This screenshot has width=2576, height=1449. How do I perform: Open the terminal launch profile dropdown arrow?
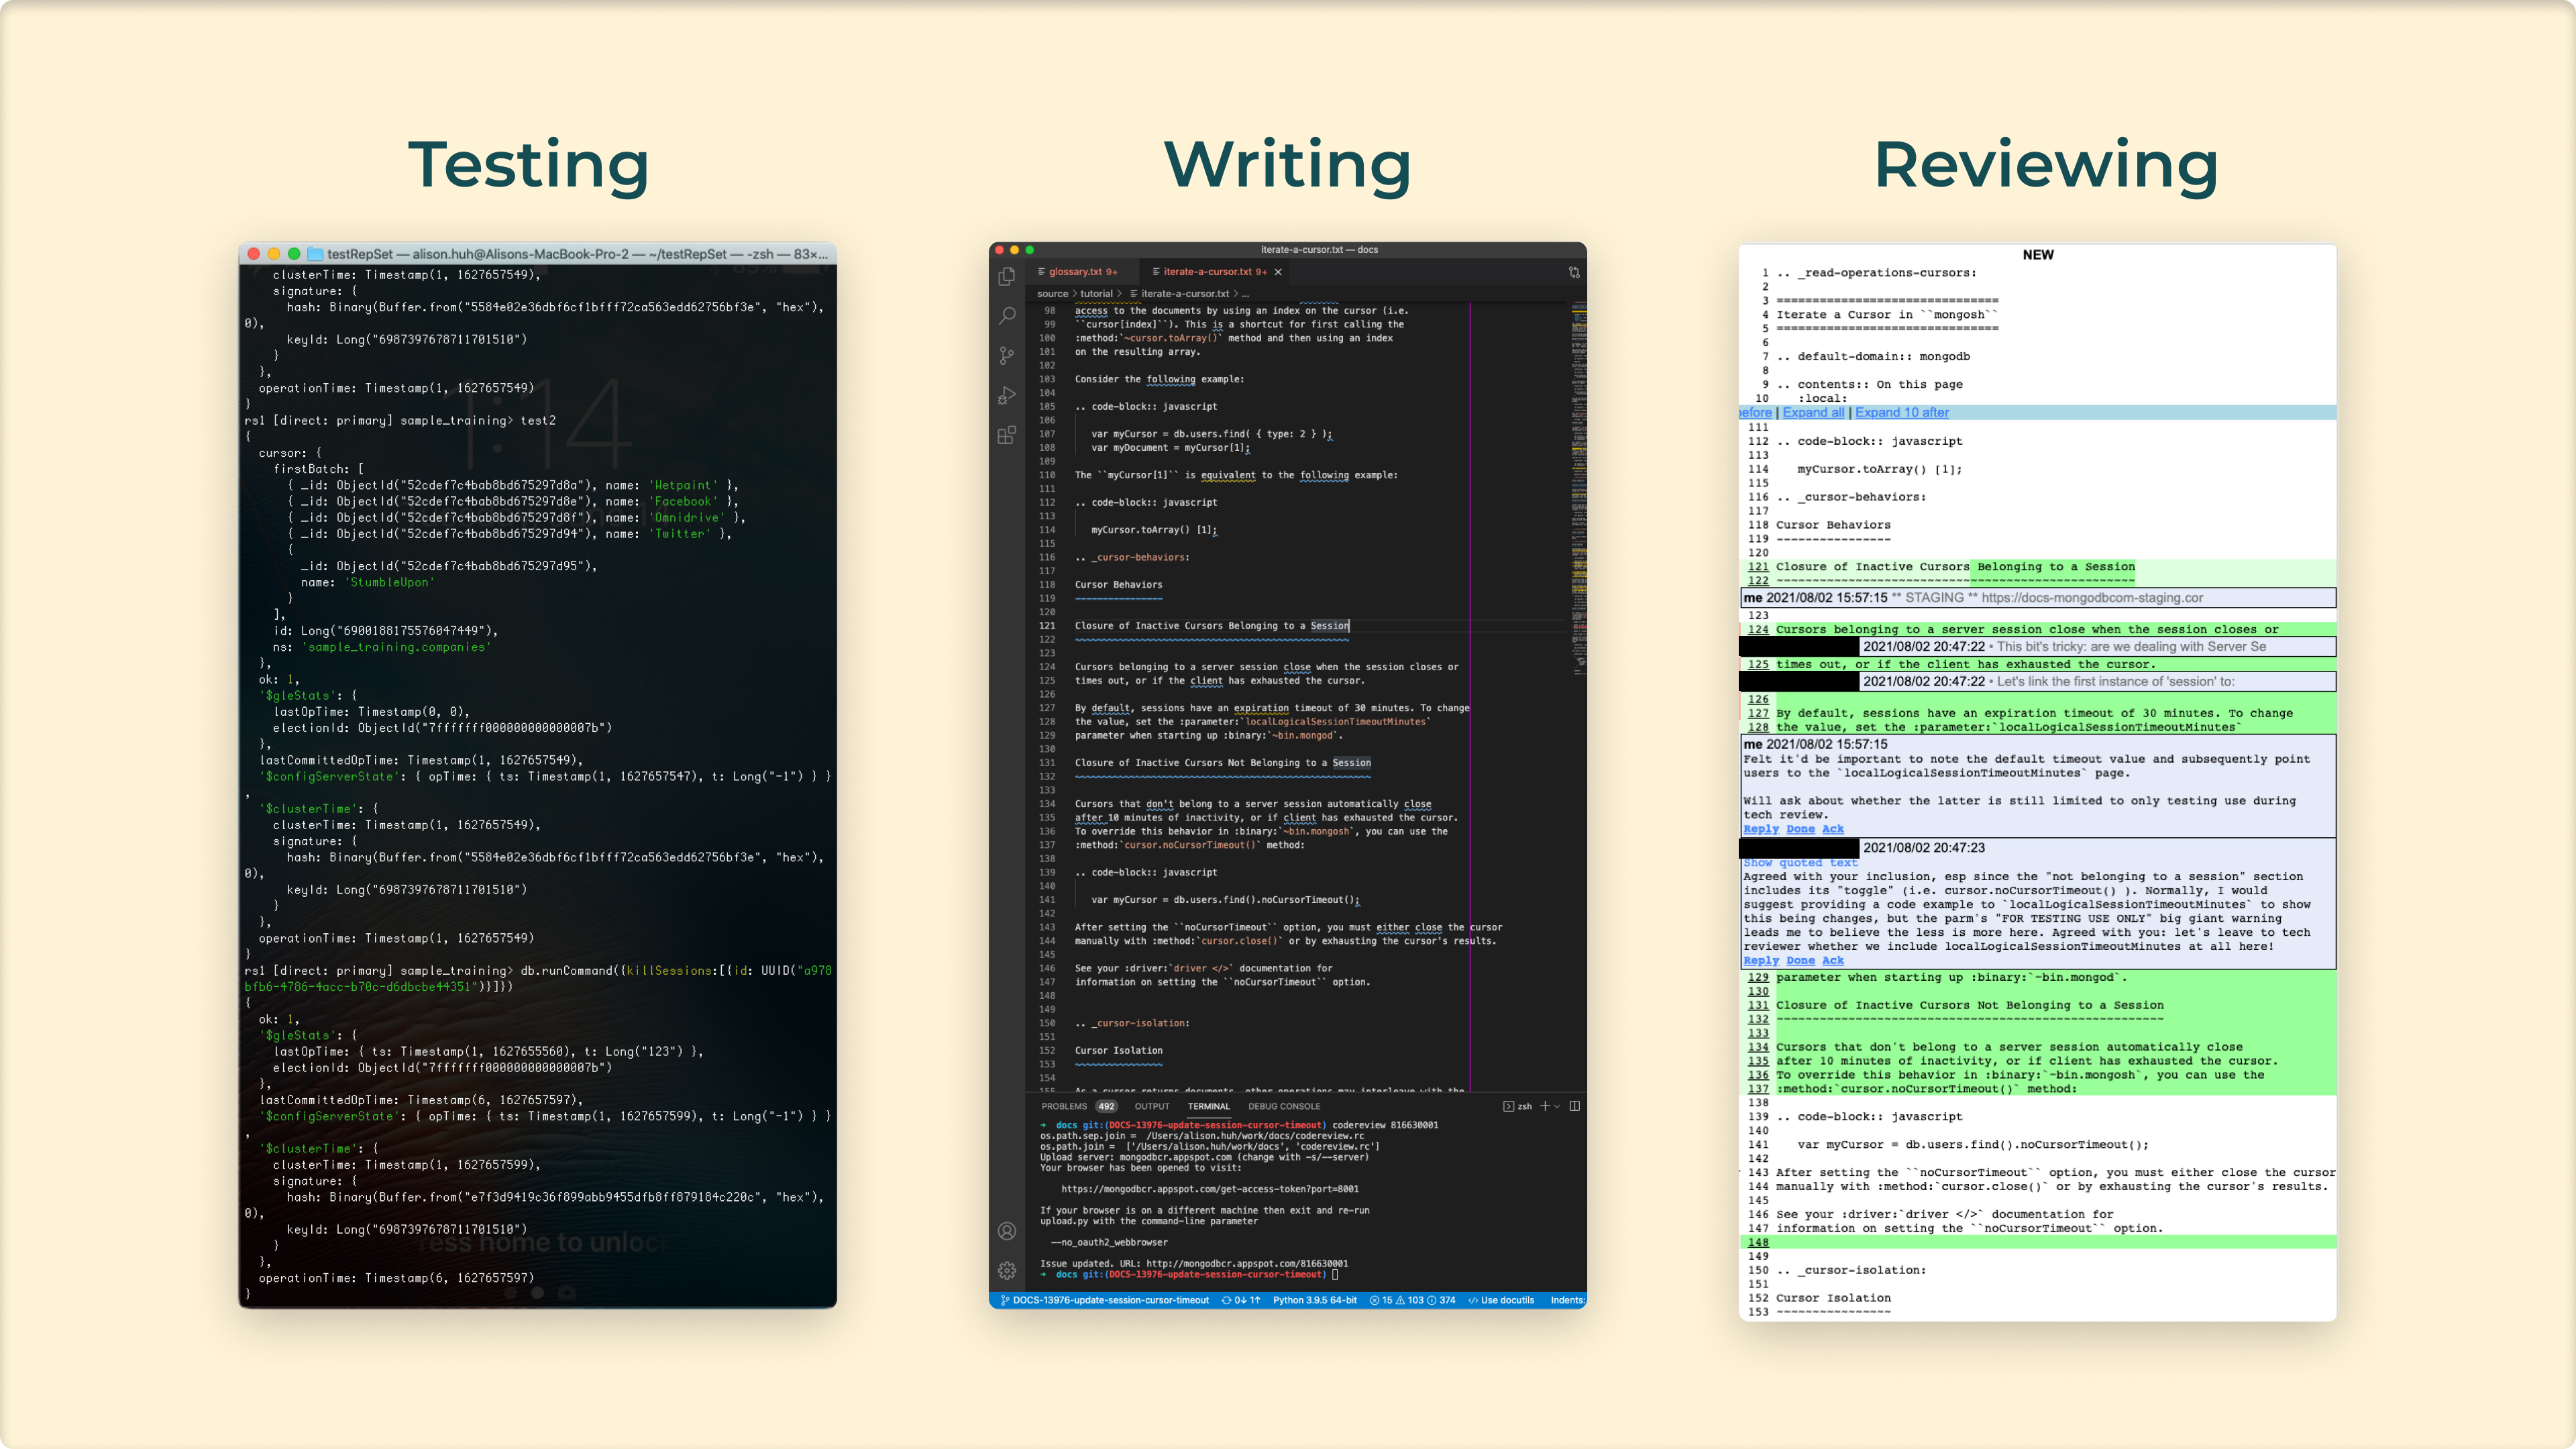click(x=1557, y=1106)
